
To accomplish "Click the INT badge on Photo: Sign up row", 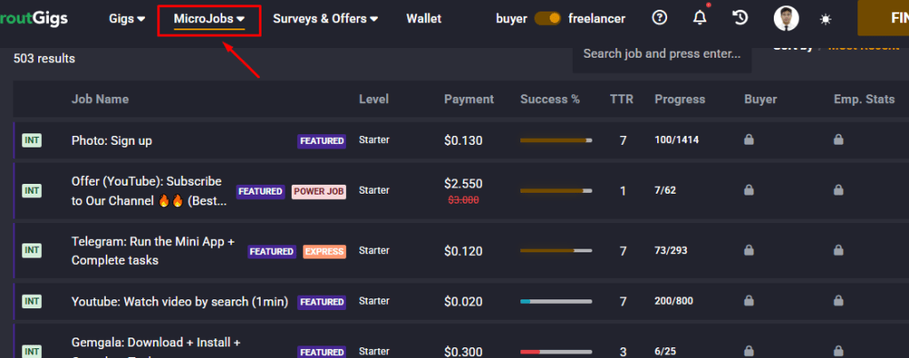I will (x=32, y=140).
